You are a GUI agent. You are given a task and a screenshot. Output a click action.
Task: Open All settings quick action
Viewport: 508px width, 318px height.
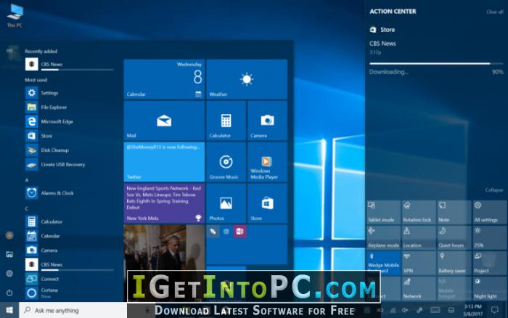pyautogui.click(x=489, y=212)
